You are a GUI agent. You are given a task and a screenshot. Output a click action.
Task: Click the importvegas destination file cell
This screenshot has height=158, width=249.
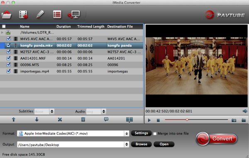(118, 72)
